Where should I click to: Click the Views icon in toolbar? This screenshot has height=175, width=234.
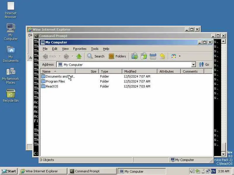pos(174,56)
